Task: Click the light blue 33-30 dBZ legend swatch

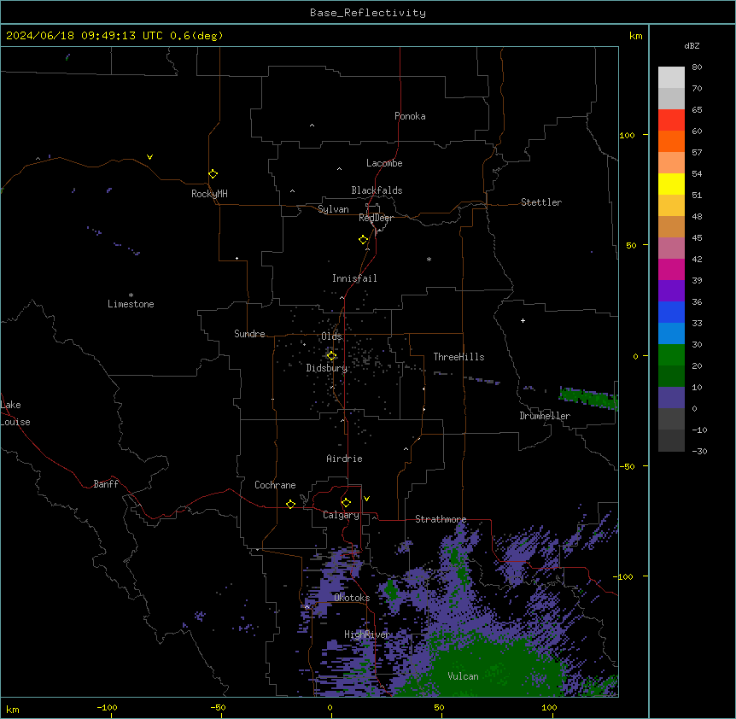Action: 671,333
